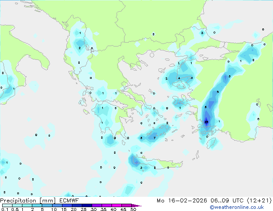The width and height of the screenshot is (273, 211).
Task: Click the legend scale label '45'
Action: 123,209
